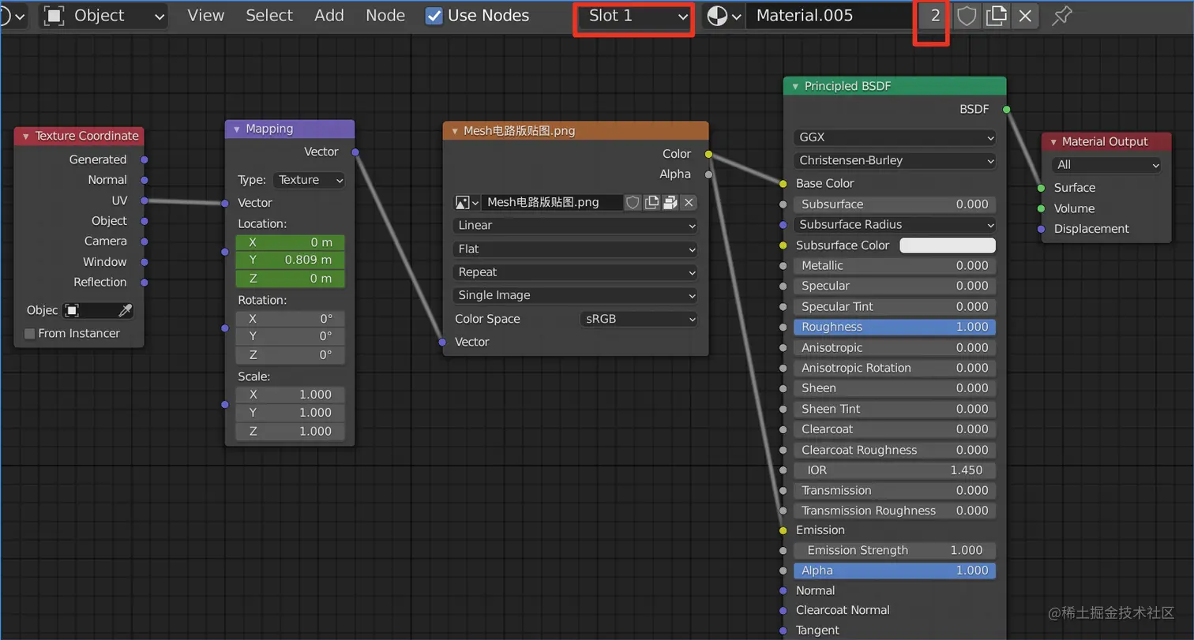Toggle the pin icon in the header
Image resolution: width=1194 pixels, height=640 pixels.
1062,16
